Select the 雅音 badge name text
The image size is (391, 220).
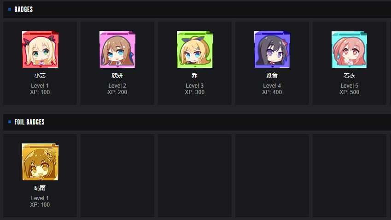(x=272, y=76)
